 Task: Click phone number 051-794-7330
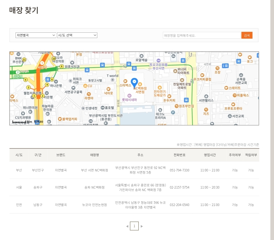[179, 170]
